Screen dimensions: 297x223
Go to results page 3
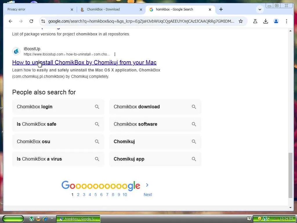84,195
